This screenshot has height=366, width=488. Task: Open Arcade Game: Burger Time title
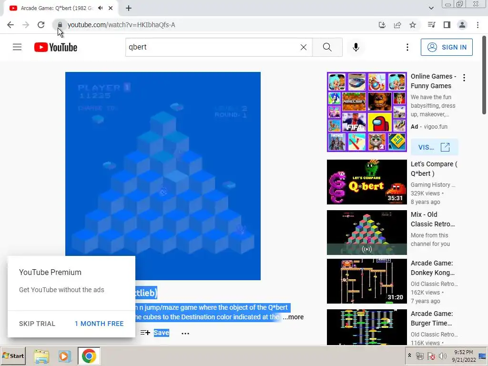tap(432, 318)
